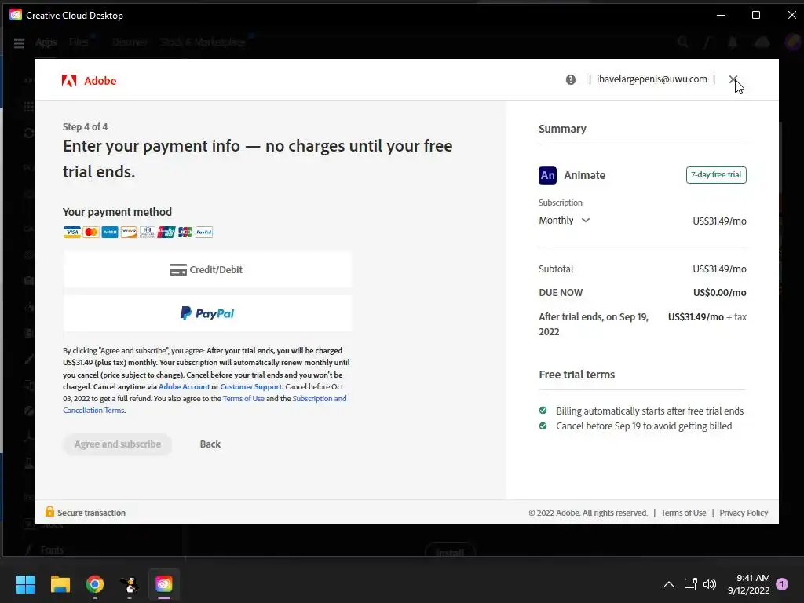Open the network status tray icon
This screenshot has height=603, width=804.
pyautogui.click(x=690, y=584)
